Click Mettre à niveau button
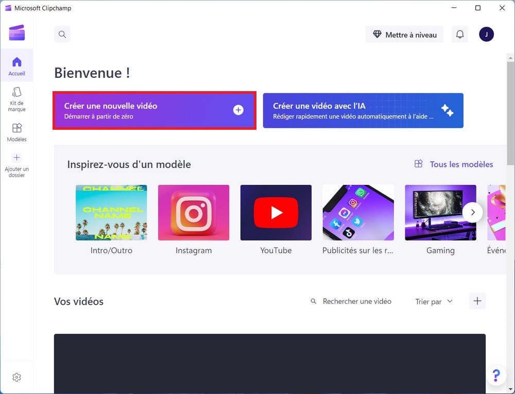Screen dimensions: 515x394 pyautogui.click(x=404, y=35)
